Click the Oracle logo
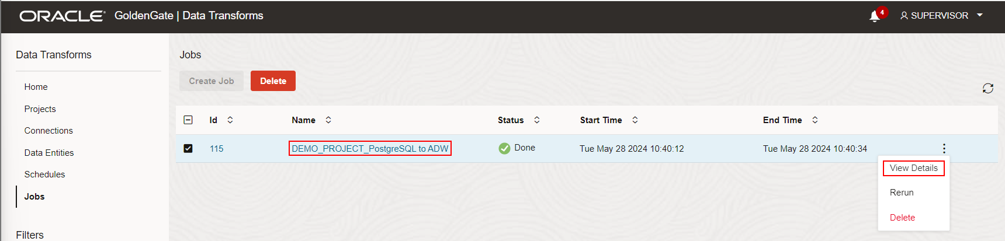The image size is (1005, 241). (63, 16)
